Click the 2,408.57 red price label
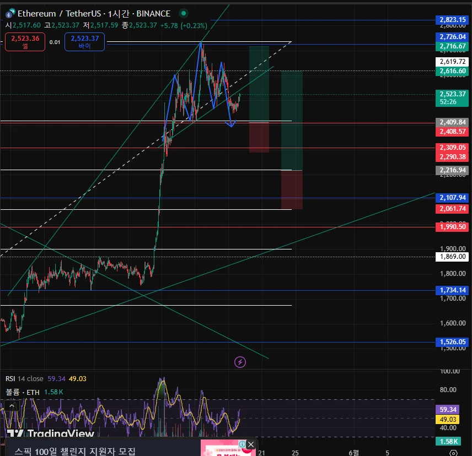Image resolution: width=472 pixels, height=456 pixels. click(x=452, y=132)
